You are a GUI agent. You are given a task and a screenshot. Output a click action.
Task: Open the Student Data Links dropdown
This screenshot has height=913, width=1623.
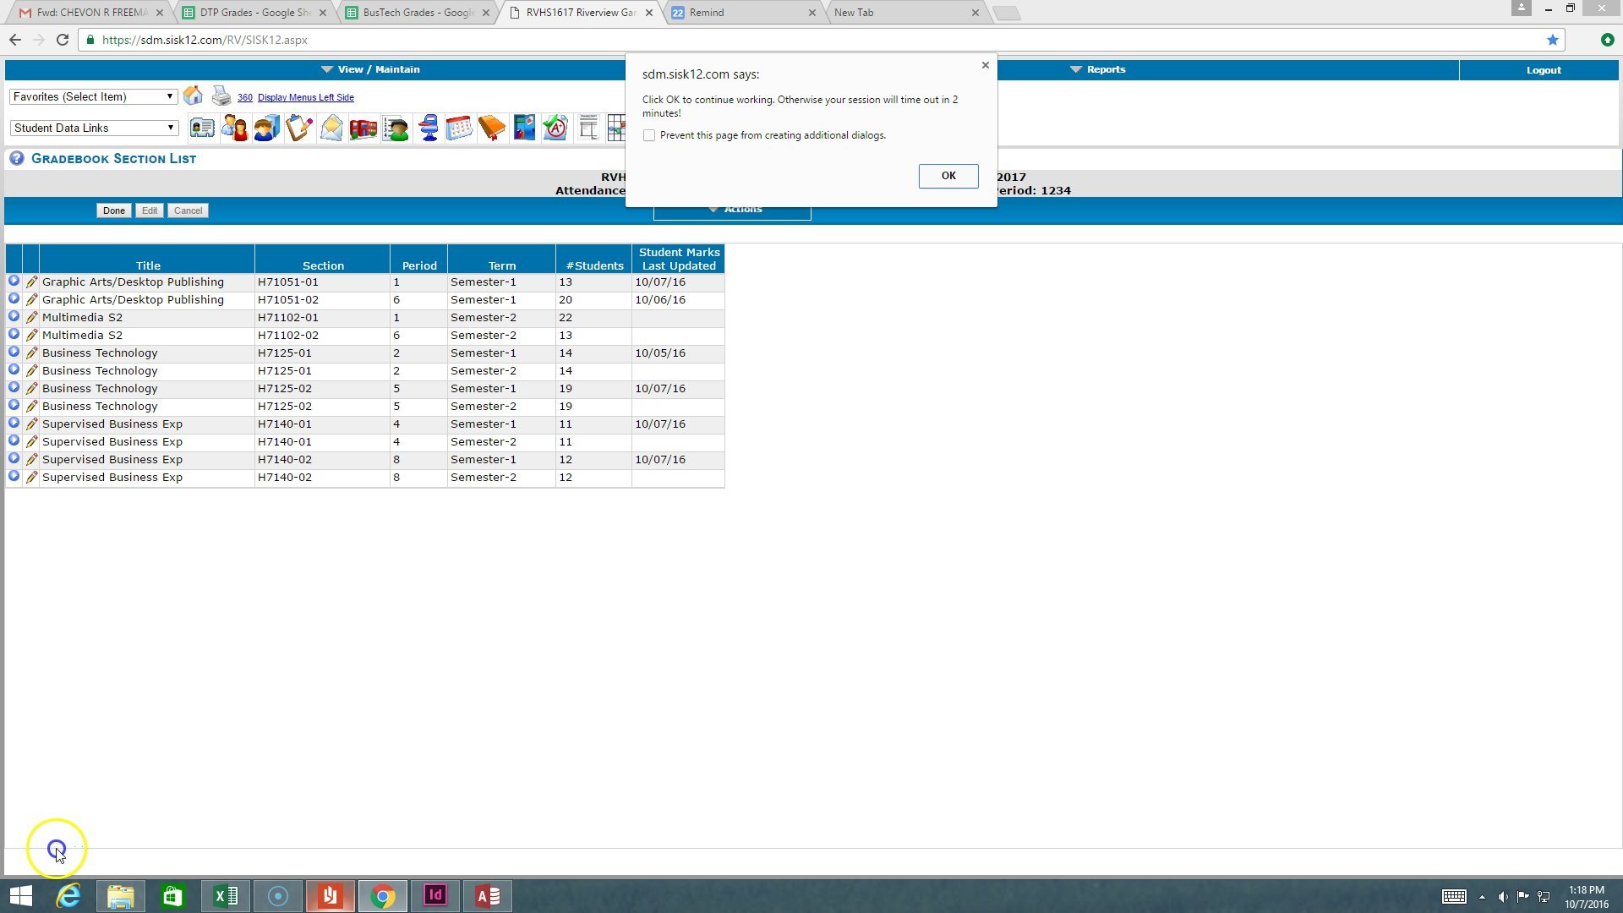pos(93,128)
